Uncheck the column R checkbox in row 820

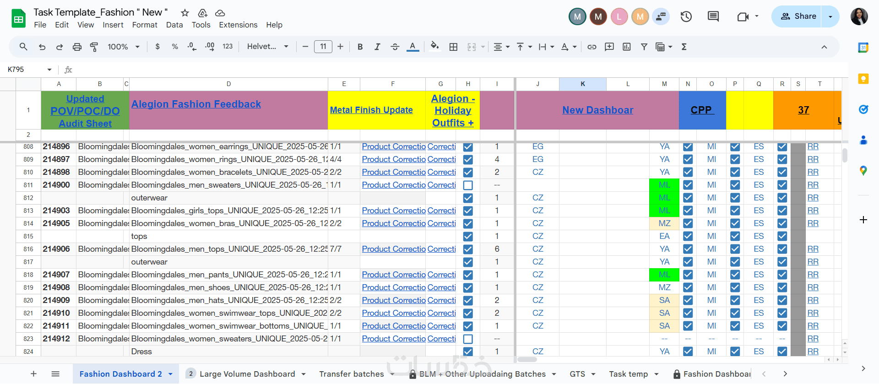pos(782,300)
